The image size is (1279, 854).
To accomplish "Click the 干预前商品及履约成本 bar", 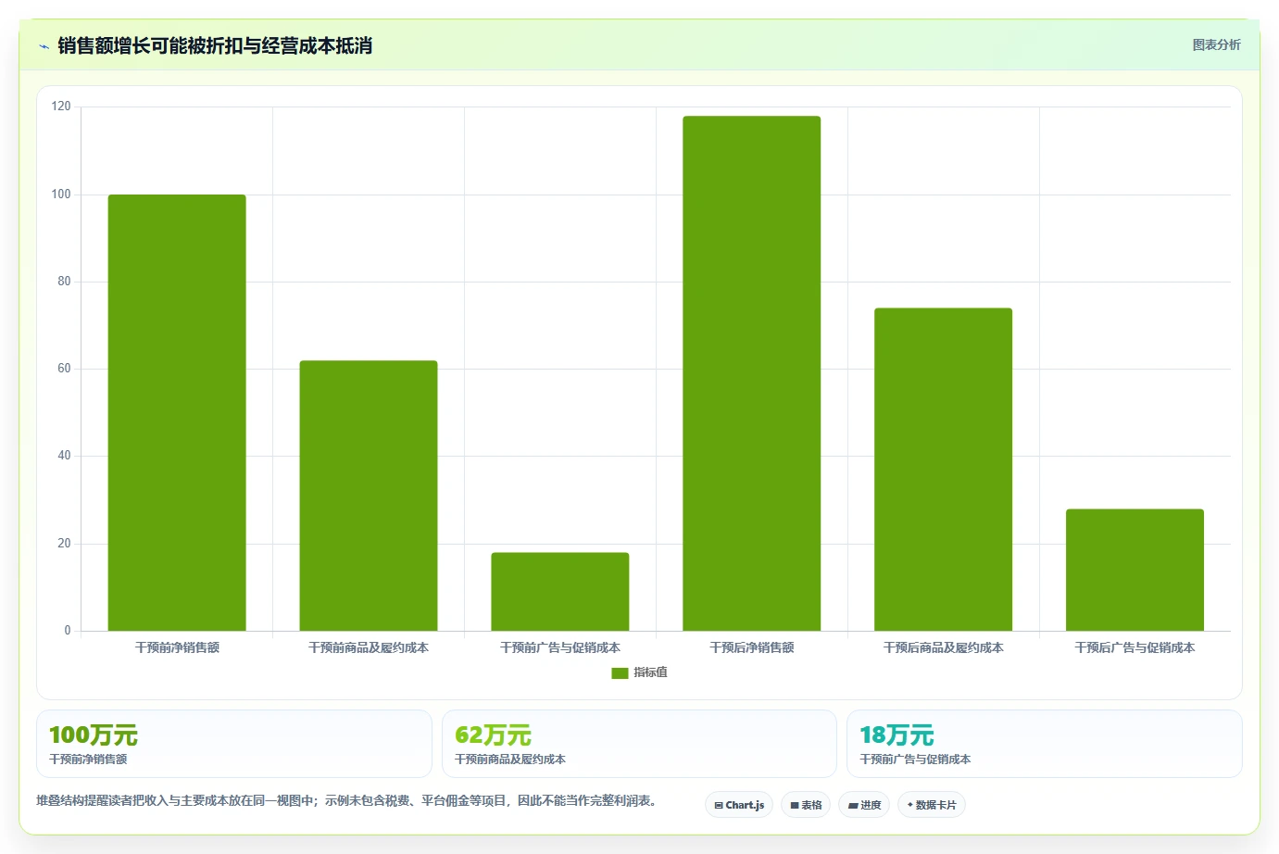I will pyautogui.click(x=369, y=496).
